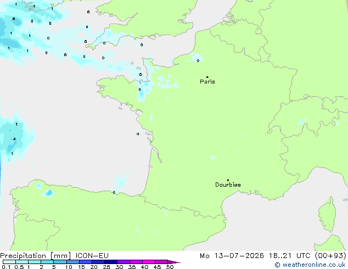Select the 40–45 mm bright pink swatch
Image resolution: width=348 pixels, height=269 pixels.
pos(149,262)
